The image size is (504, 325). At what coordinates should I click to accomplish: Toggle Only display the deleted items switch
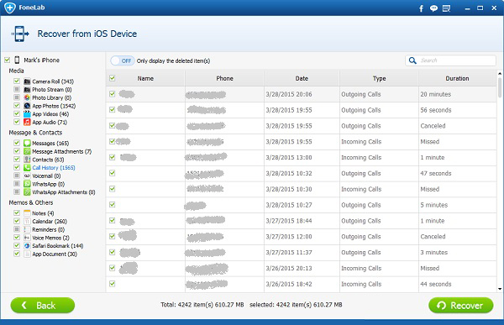tap(122, 60)
